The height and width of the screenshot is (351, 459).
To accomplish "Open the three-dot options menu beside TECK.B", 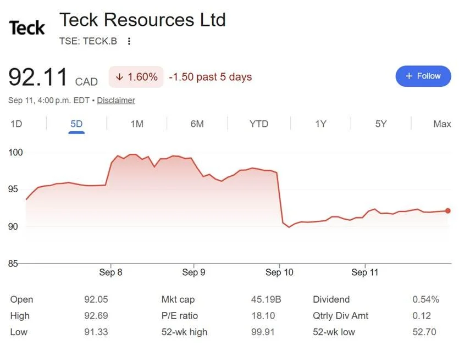I will tap(129, 41).
